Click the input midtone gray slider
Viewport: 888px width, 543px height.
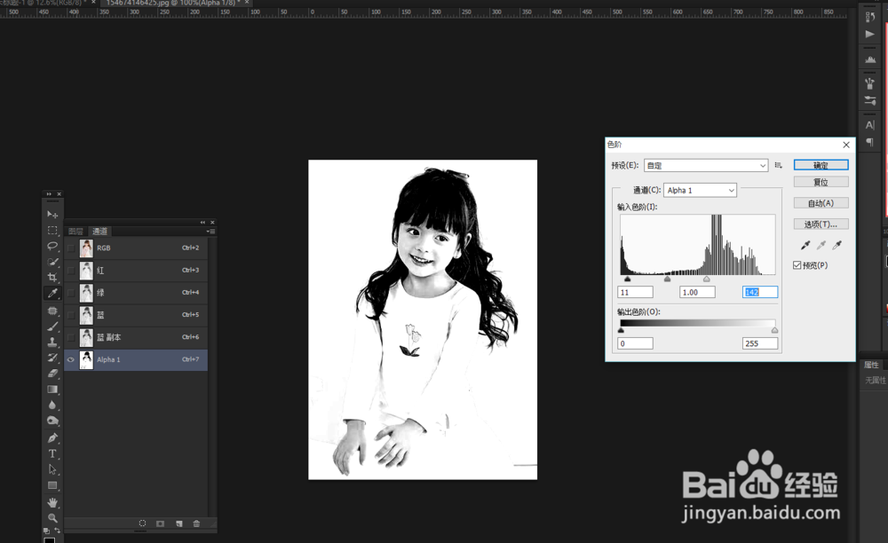667,279
